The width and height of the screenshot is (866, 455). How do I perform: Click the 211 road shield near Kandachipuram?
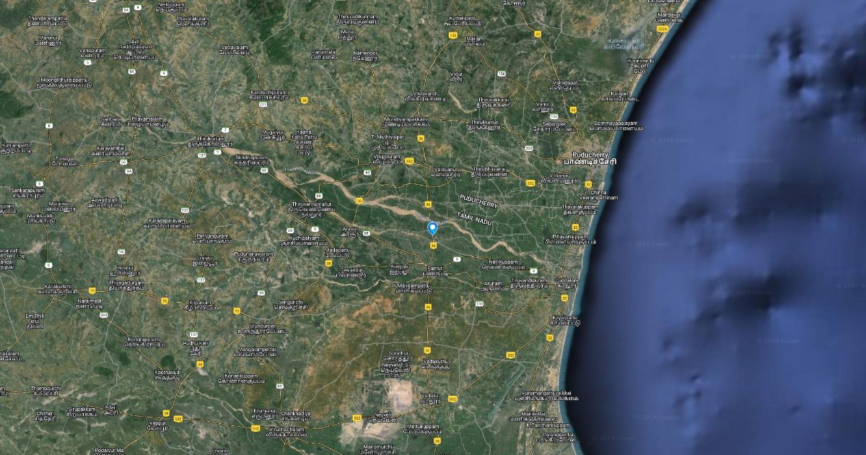tap(263, 105)
